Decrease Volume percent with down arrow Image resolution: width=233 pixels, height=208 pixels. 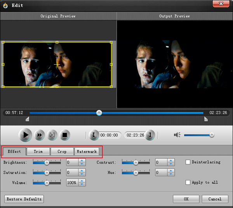[x=82, y=184]
